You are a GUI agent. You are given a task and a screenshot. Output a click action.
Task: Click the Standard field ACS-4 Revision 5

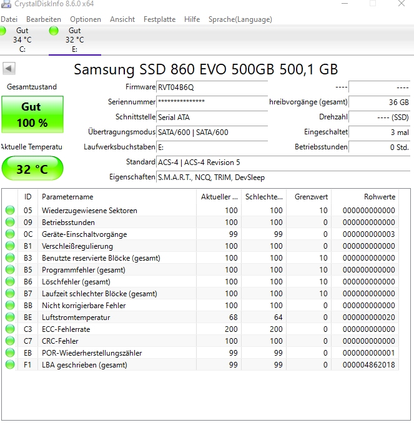click(283, 162)
